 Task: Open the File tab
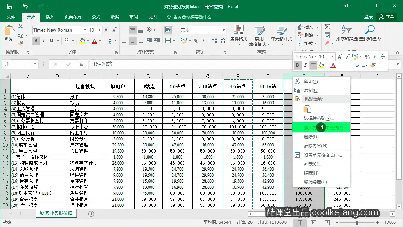(11, 17)
